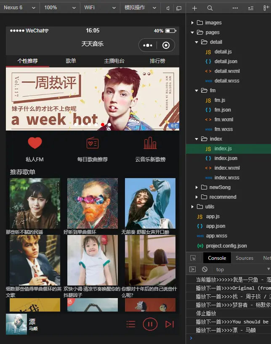Click the inspect element icon in devtools
Image resolution: width=271 pixels, height=344 pixels.
(x=193, y=258)
